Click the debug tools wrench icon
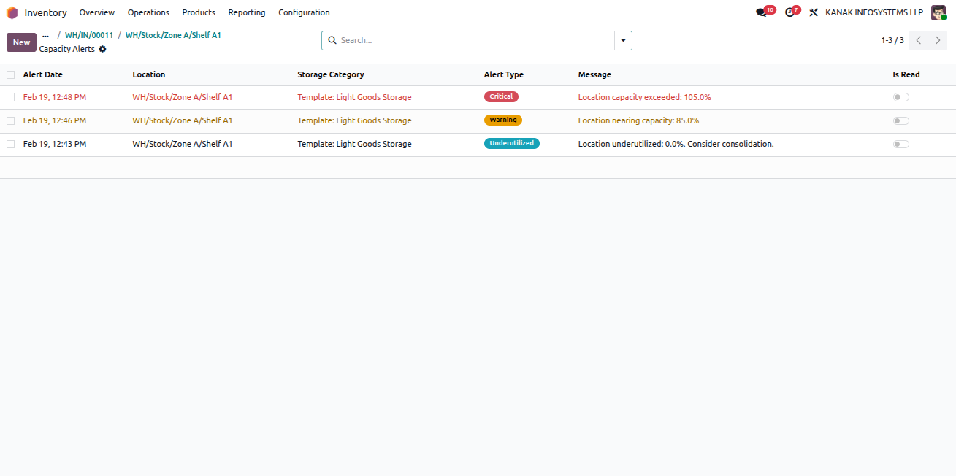 [814, 12]
